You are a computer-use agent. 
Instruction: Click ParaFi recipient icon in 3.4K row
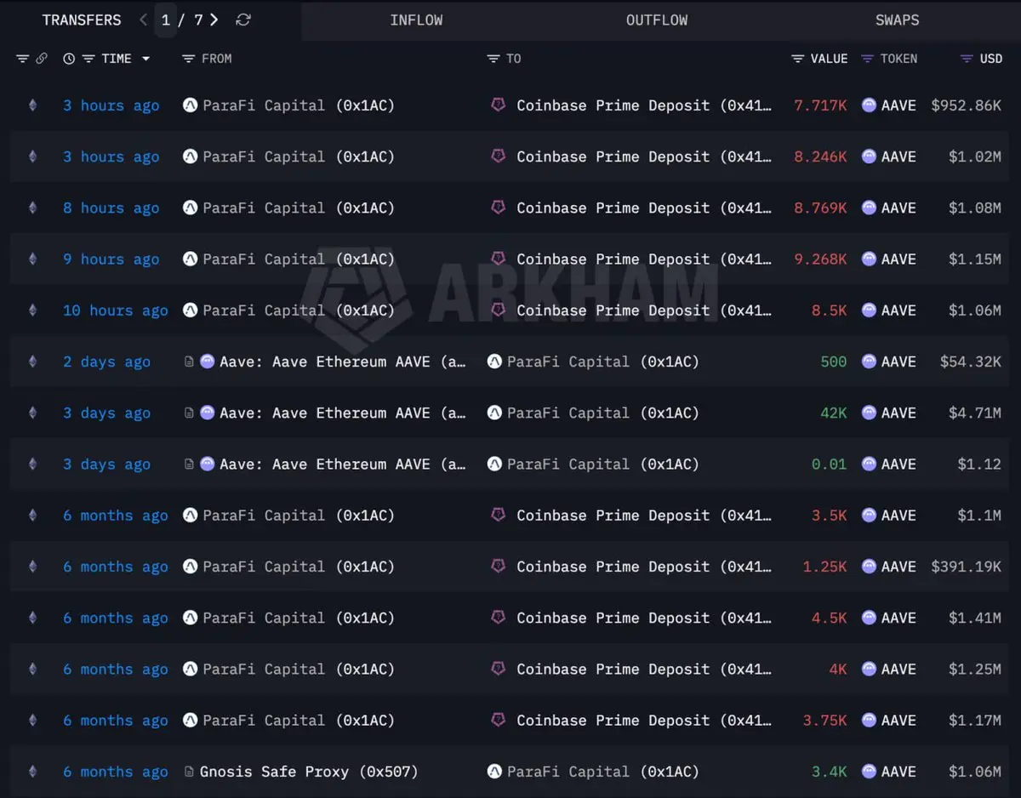494,772
